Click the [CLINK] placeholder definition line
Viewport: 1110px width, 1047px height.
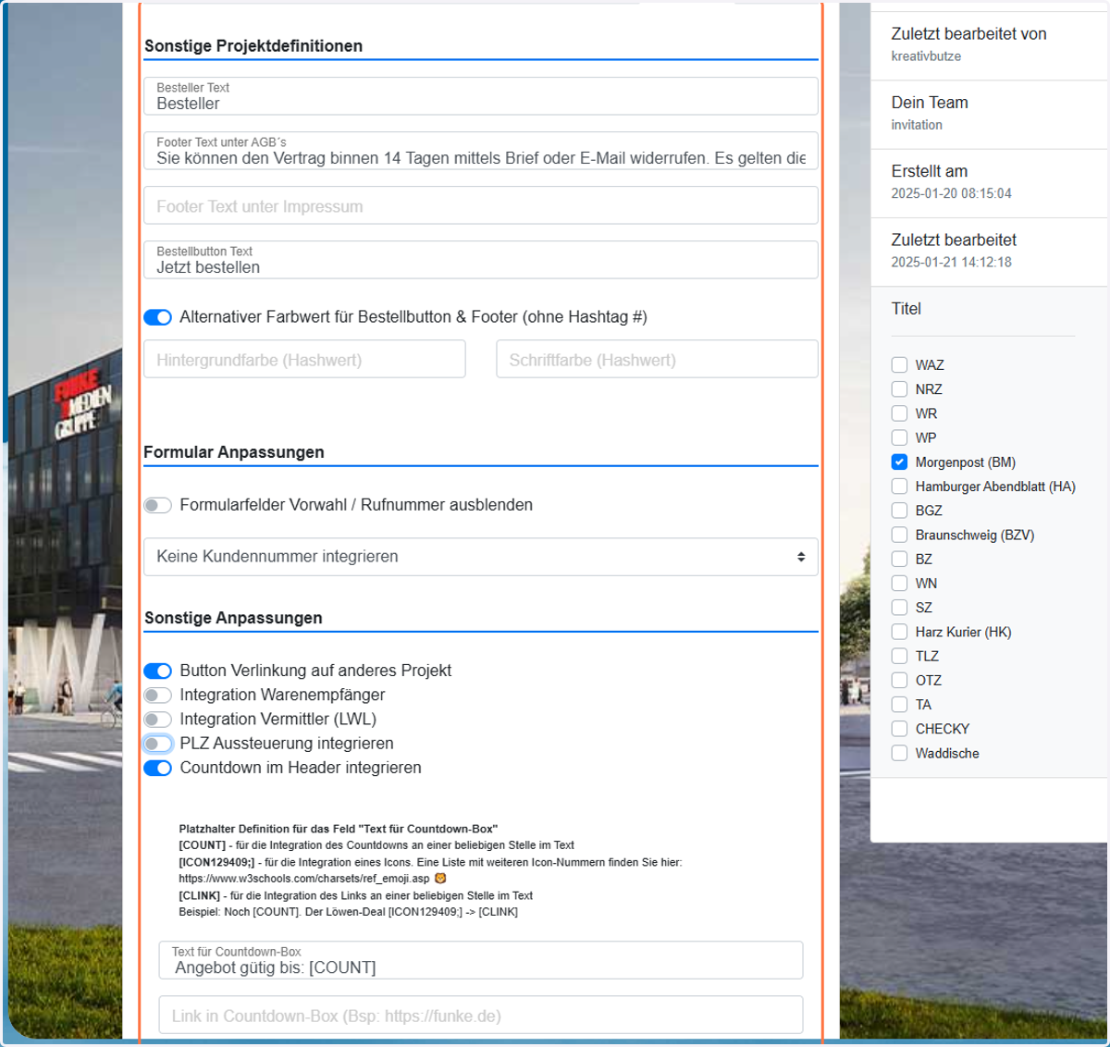click(356, 895)
